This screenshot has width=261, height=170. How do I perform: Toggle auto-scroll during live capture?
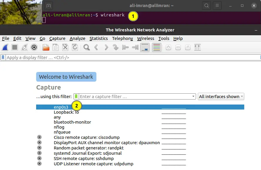pos(145,47)
